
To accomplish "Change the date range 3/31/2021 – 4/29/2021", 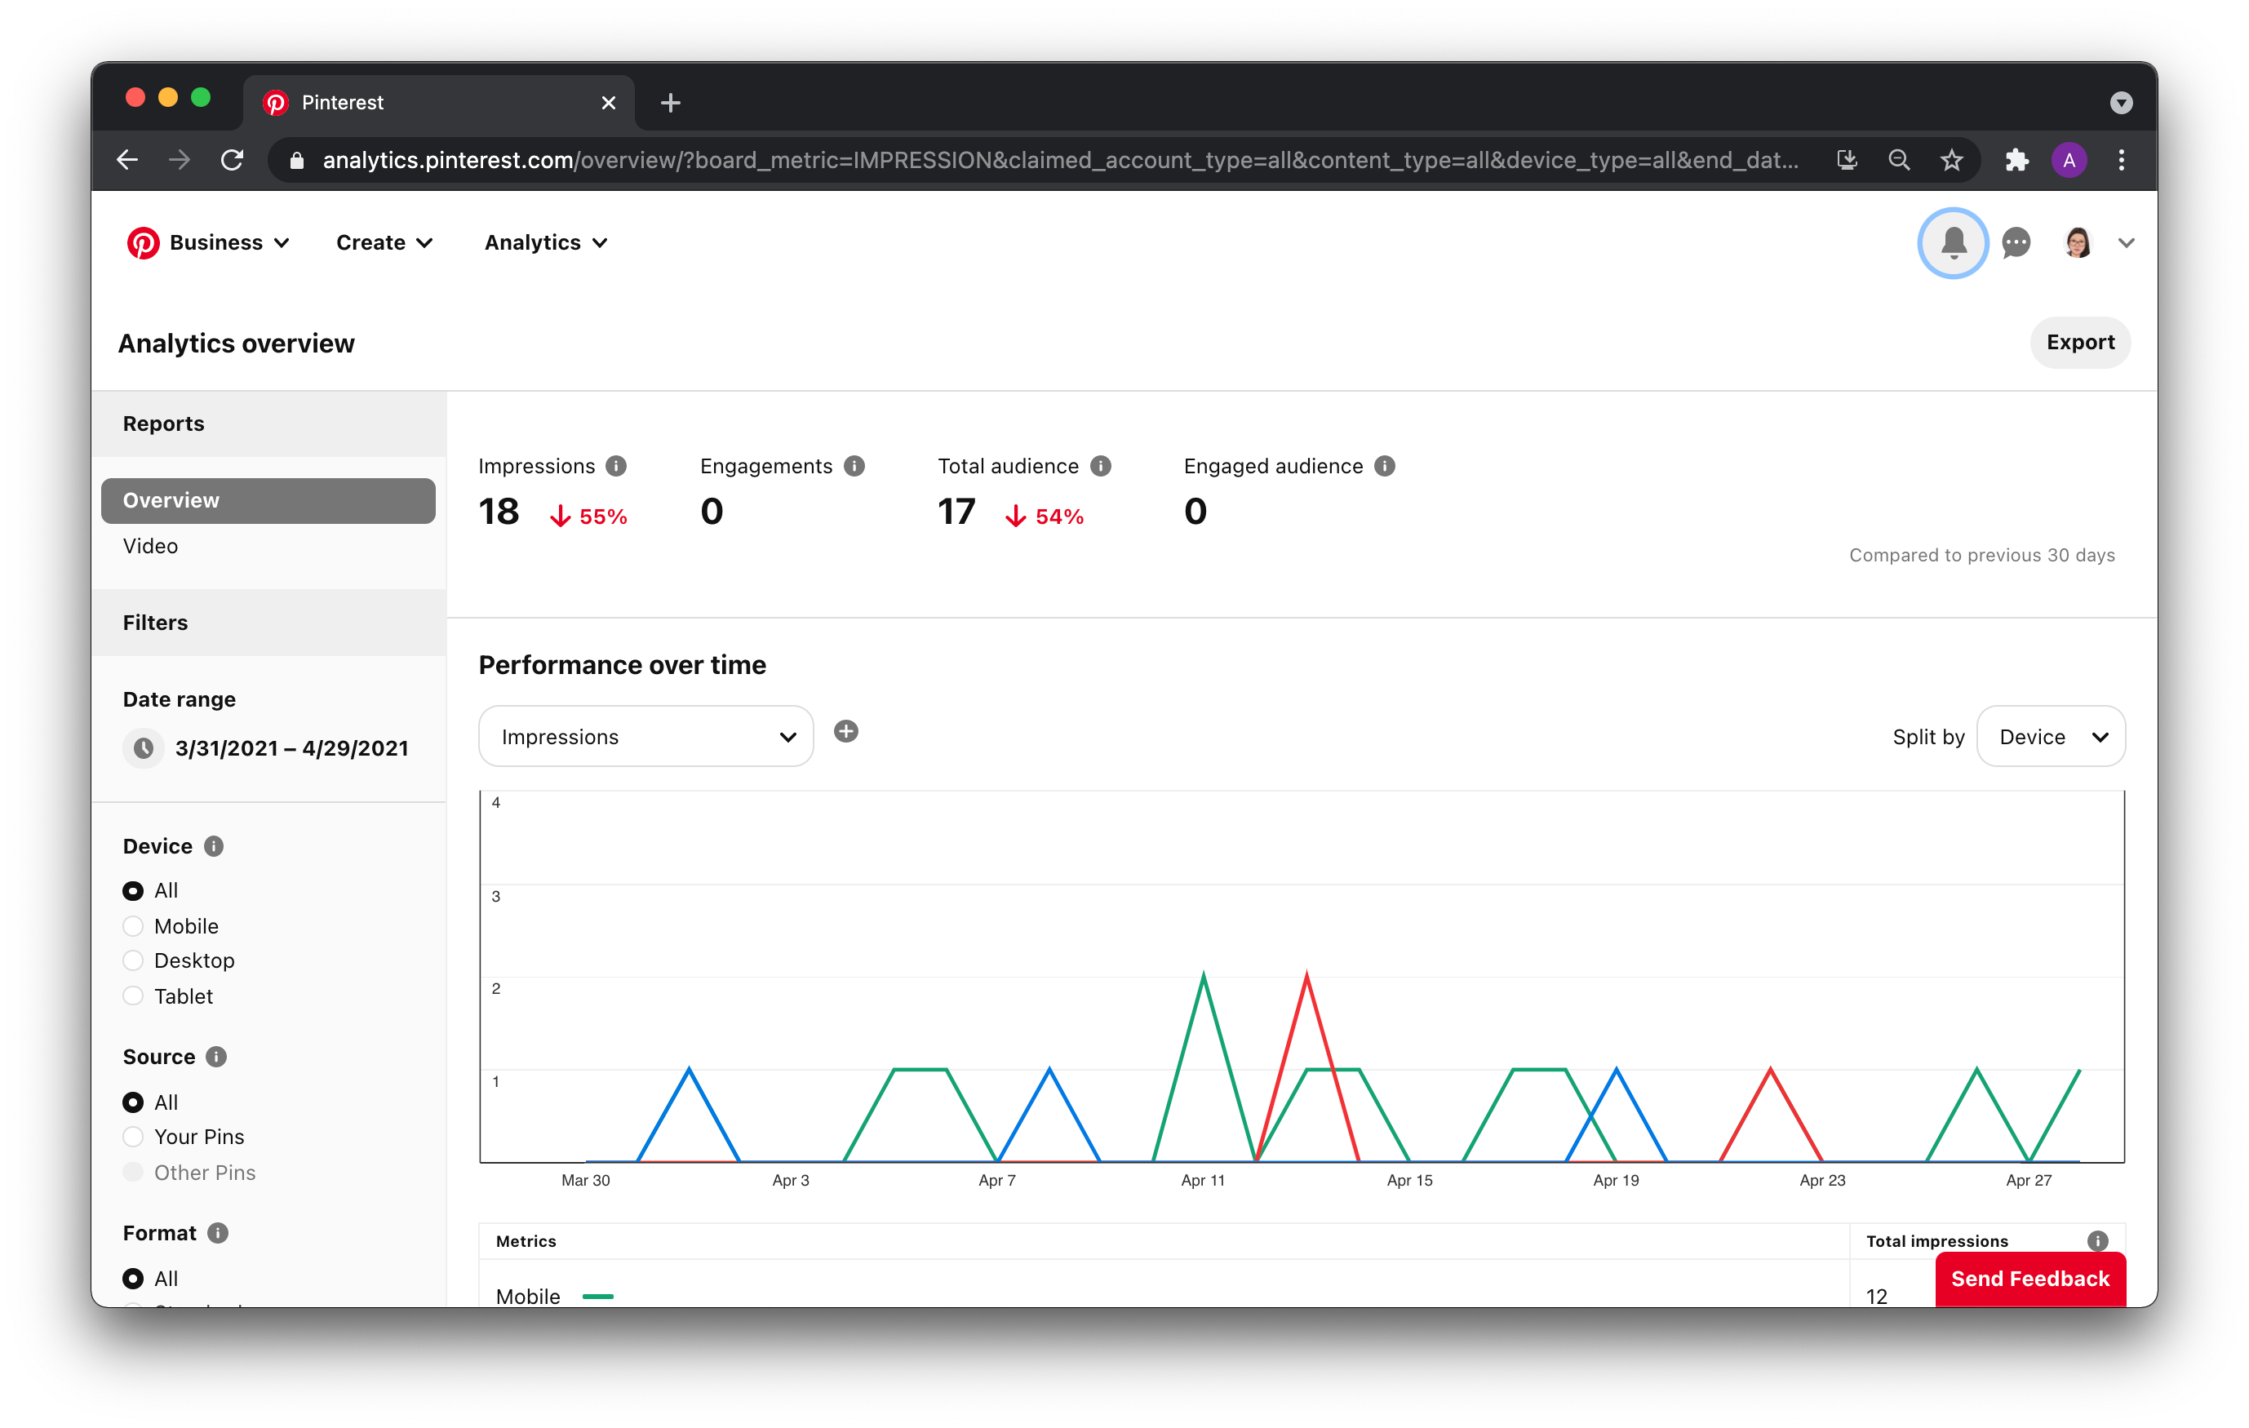I will (291, 748).
